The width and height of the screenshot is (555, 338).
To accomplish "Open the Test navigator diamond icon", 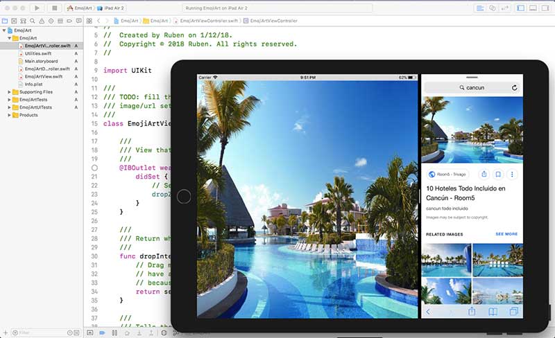I will [x=51, y=21].
